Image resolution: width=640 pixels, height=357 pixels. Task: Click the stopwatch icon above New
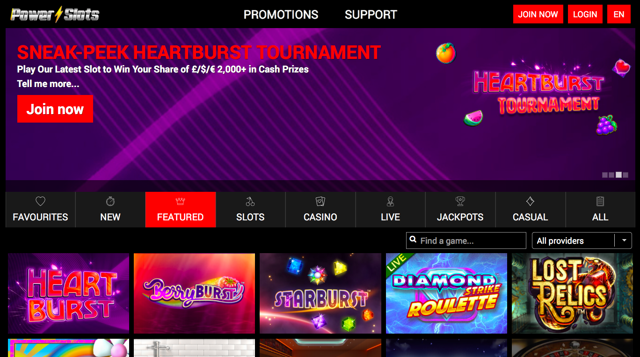pos(110,201)
